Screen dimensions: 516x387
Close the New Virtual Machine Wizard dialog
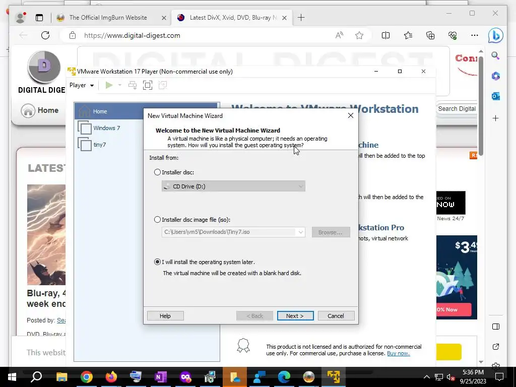coord(351,115)
